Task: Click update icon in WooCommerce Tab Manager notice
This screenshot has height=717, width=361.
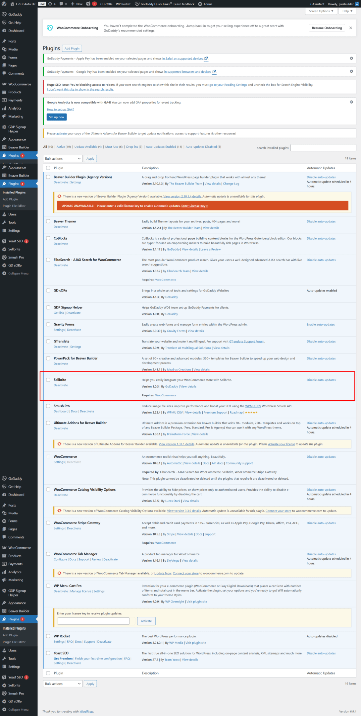Action: point(59,573)
